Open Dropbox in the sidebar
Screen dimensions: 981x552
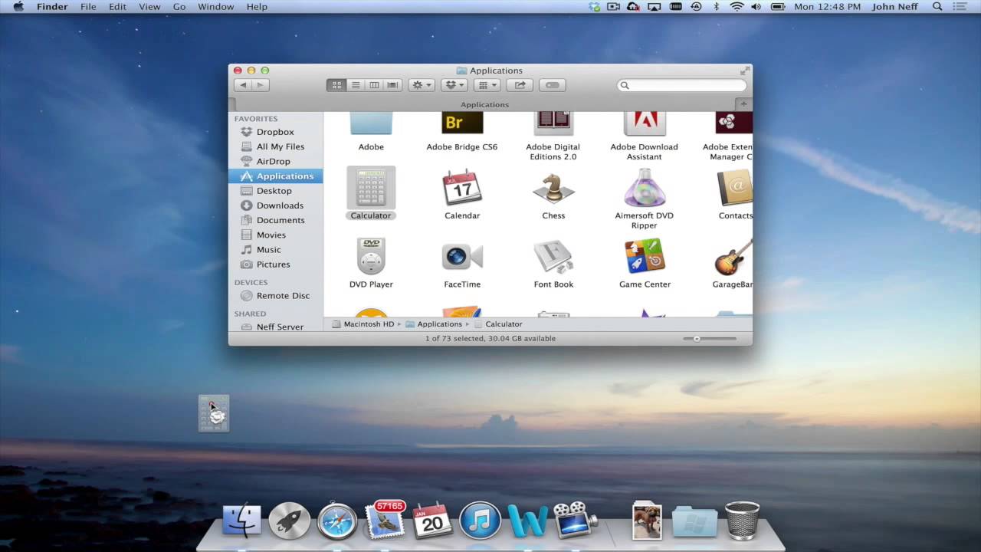(276, 132)
